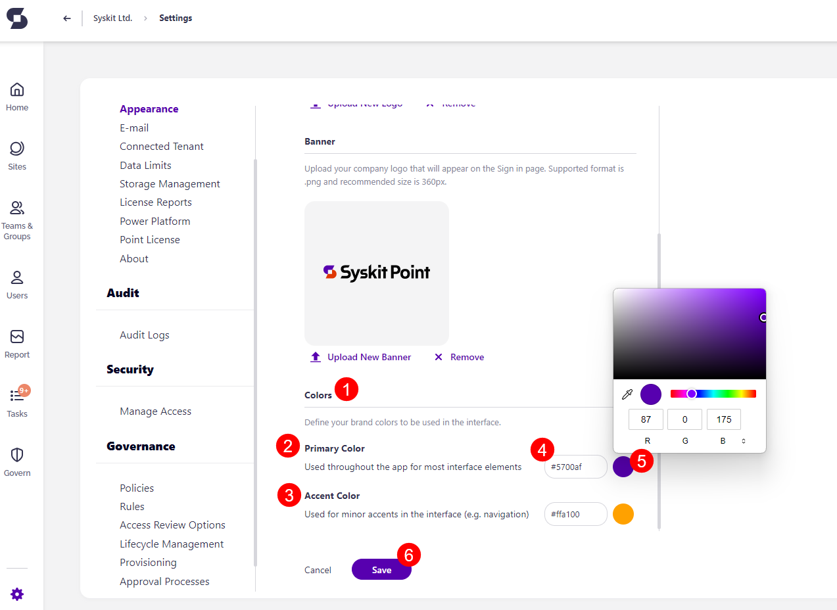
Task: Open Connected Tenant settings
Action: 162,146
